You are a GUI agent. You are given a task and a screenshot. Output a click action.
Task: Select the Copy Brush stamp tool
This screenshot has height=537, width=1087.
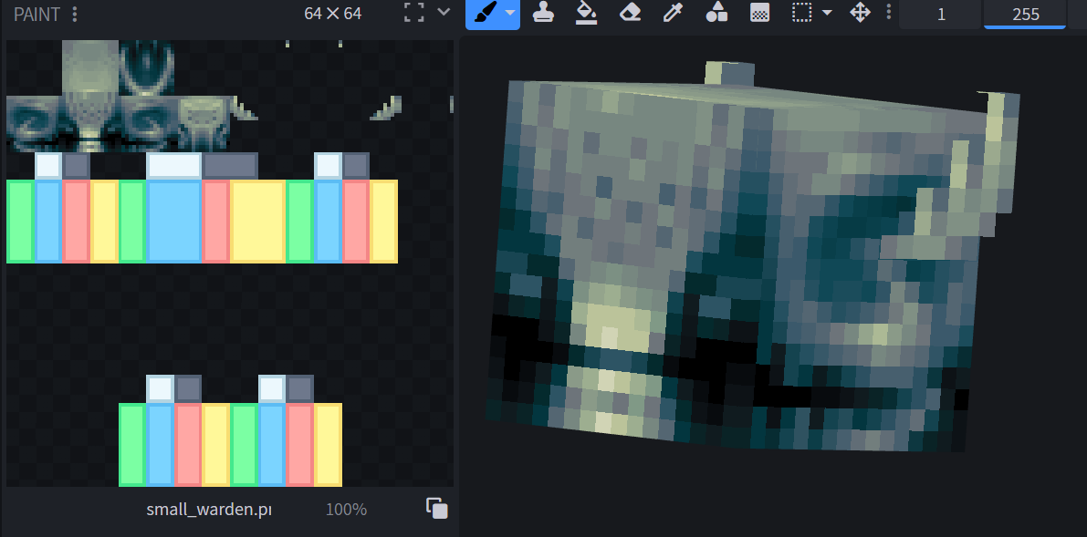543,13
